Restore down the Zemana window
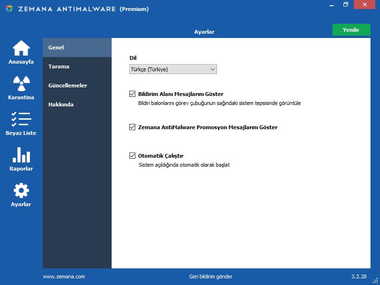Viewport: 380px width, 285px height. (346, 5)
